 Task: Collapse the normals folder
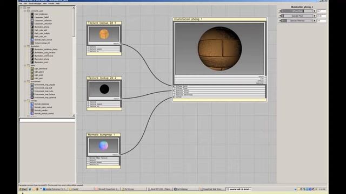click(25, 101)
